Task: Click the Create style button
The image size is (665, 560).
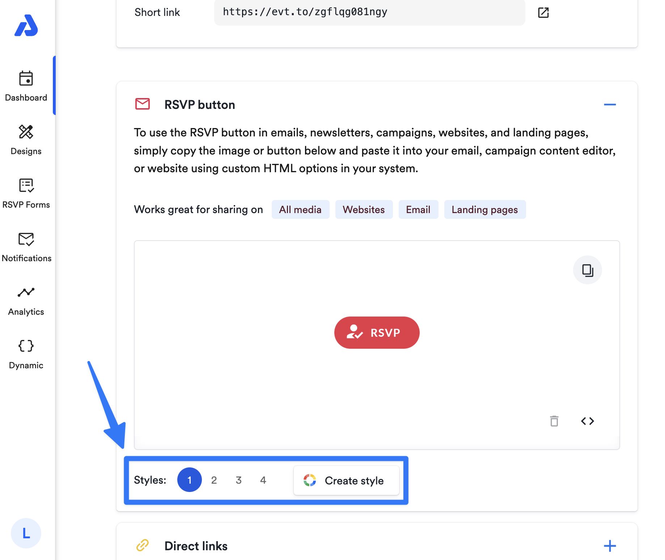Action: point(346,480)
